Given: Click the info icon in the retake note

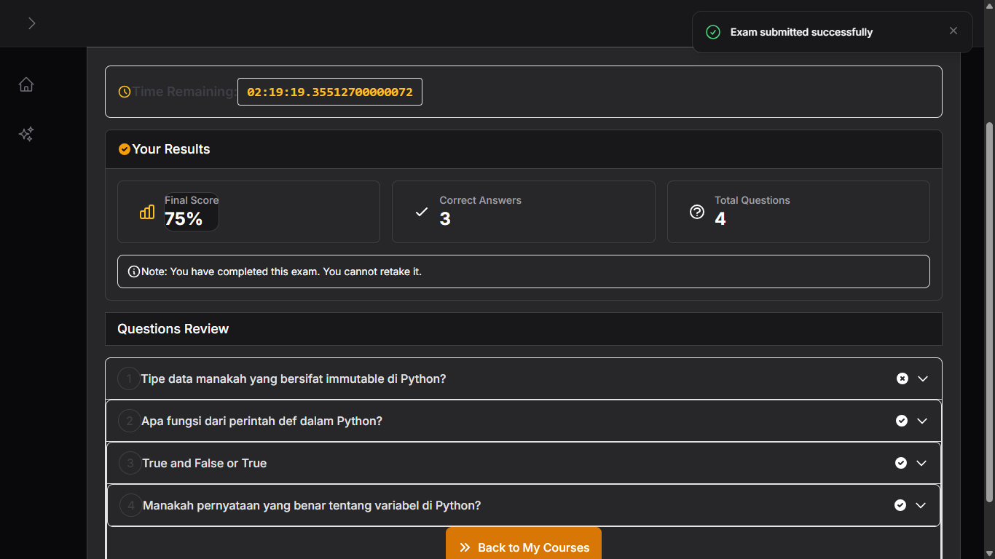Looking at the screenshot, I should pyautogui.click(x=134, y=271).
